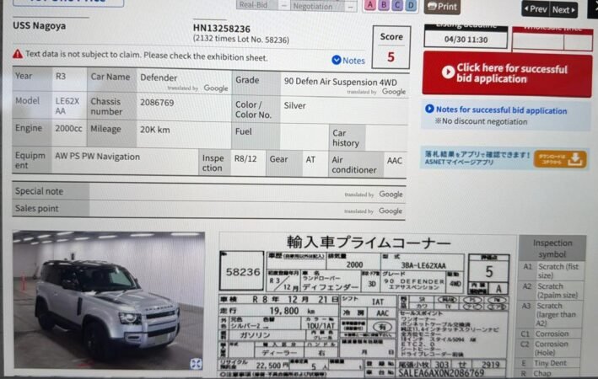Screen dimensions: 598x379
Task: Click the score value 5
Action: (x=391, y=57)
